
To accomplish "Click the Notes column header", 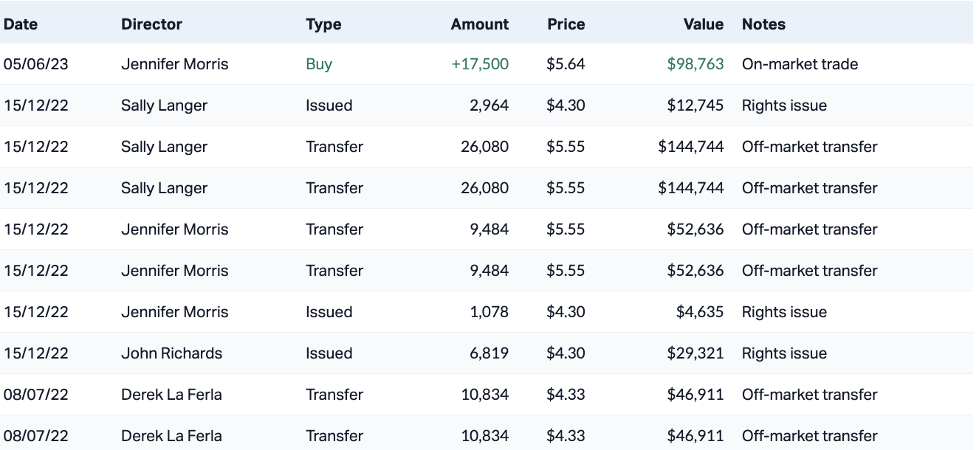I will pos(763,24).
